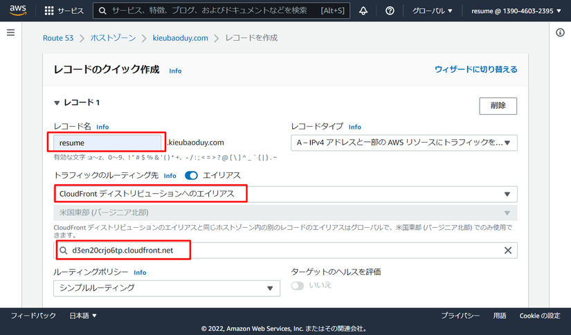Open Info beside トラフィックのルーティング先
Viewport: 571px width, 335px height.
pyautogui.click(x=170, y=176)
